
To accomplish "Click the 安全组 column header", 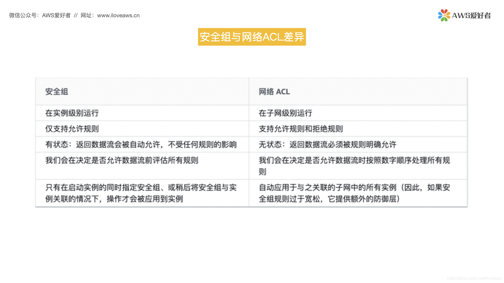I will click(57, 92).
